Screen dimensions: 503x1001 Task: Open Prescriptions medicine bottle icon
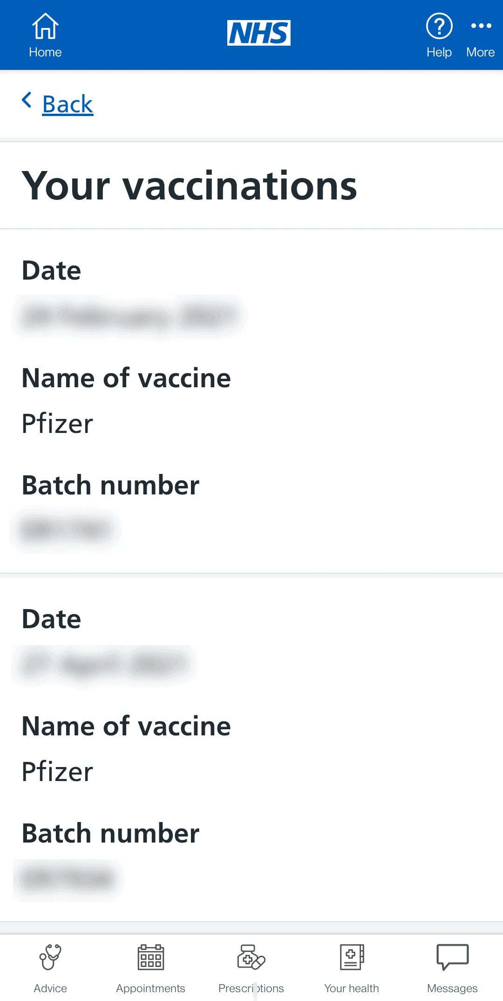tap(251, 957)
